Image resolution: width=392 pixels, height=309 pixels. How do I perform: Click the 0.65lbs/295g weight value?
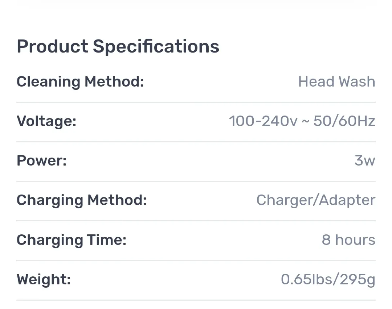[x=328, y=279]
